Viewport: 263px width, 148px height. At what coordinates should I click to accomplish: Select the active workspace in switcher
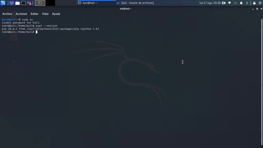(x=40, y=3)
